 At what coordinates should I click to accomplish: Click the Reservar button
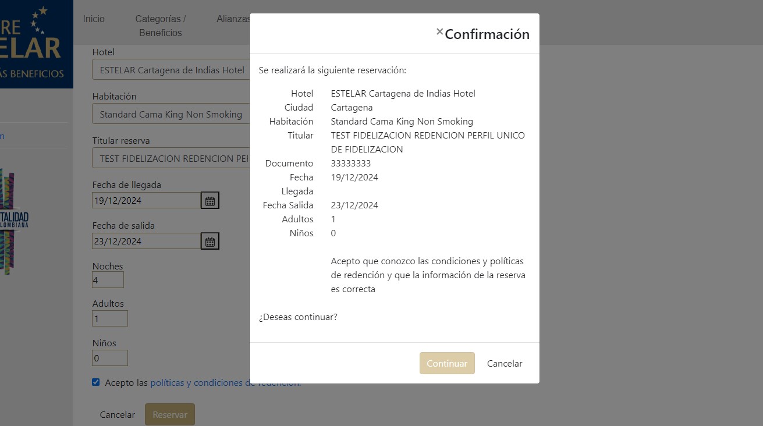pyautogui.click(x=170, y=414)
